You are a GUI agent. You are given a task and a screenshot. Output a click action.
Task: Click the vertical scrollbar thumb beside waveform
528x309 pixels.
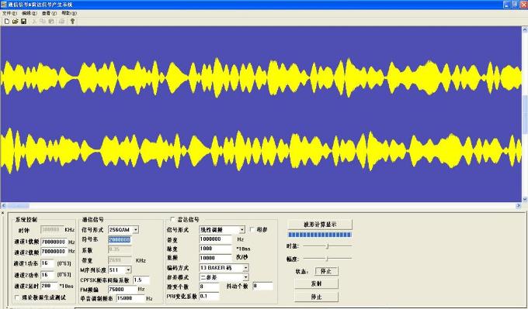coord(525,114)
